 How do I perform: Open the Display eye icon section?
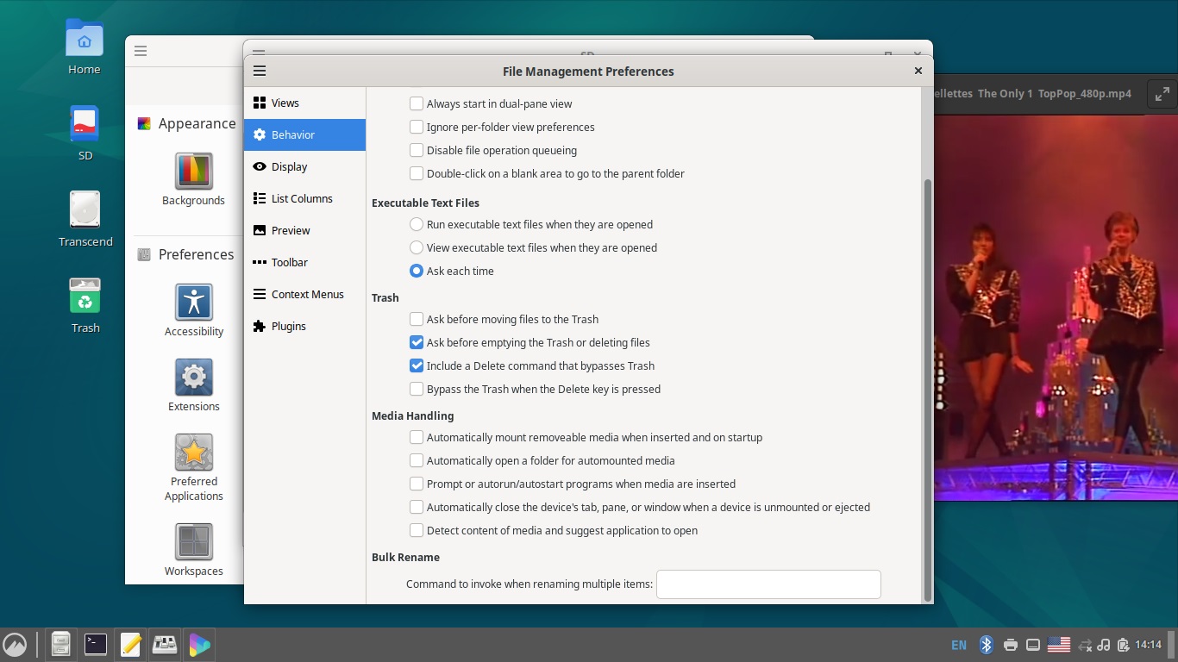pos(260,166)
